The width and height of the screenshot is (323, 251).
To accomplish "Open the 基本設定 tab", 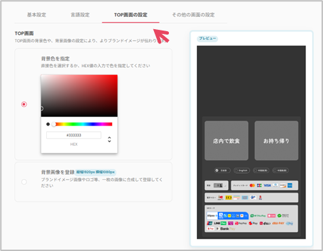I will tap(37, 15).
